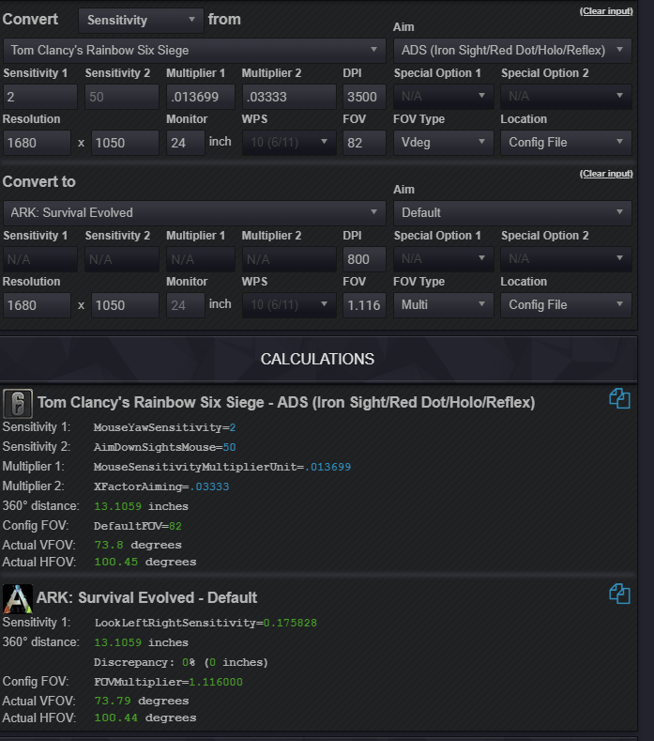
Task: Edit the target FOV field showing 1.116
Action: point(364,305)
